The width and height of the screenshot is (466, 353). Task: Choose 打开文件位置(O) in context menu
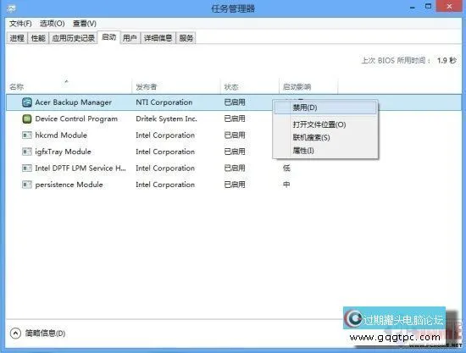325,124
